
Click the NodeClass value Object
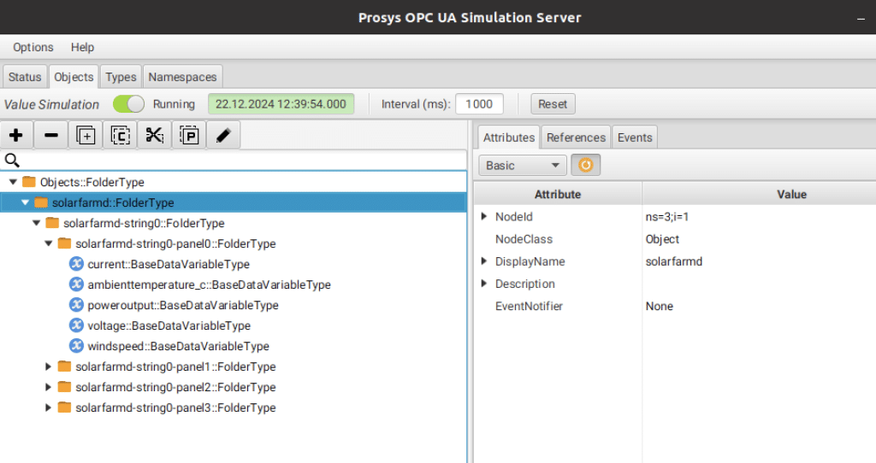(x=662, y=239)
